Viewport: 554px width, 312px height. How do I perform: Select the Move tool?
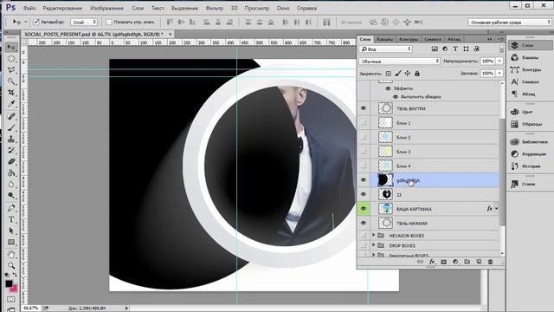click(x=11, y=47)
